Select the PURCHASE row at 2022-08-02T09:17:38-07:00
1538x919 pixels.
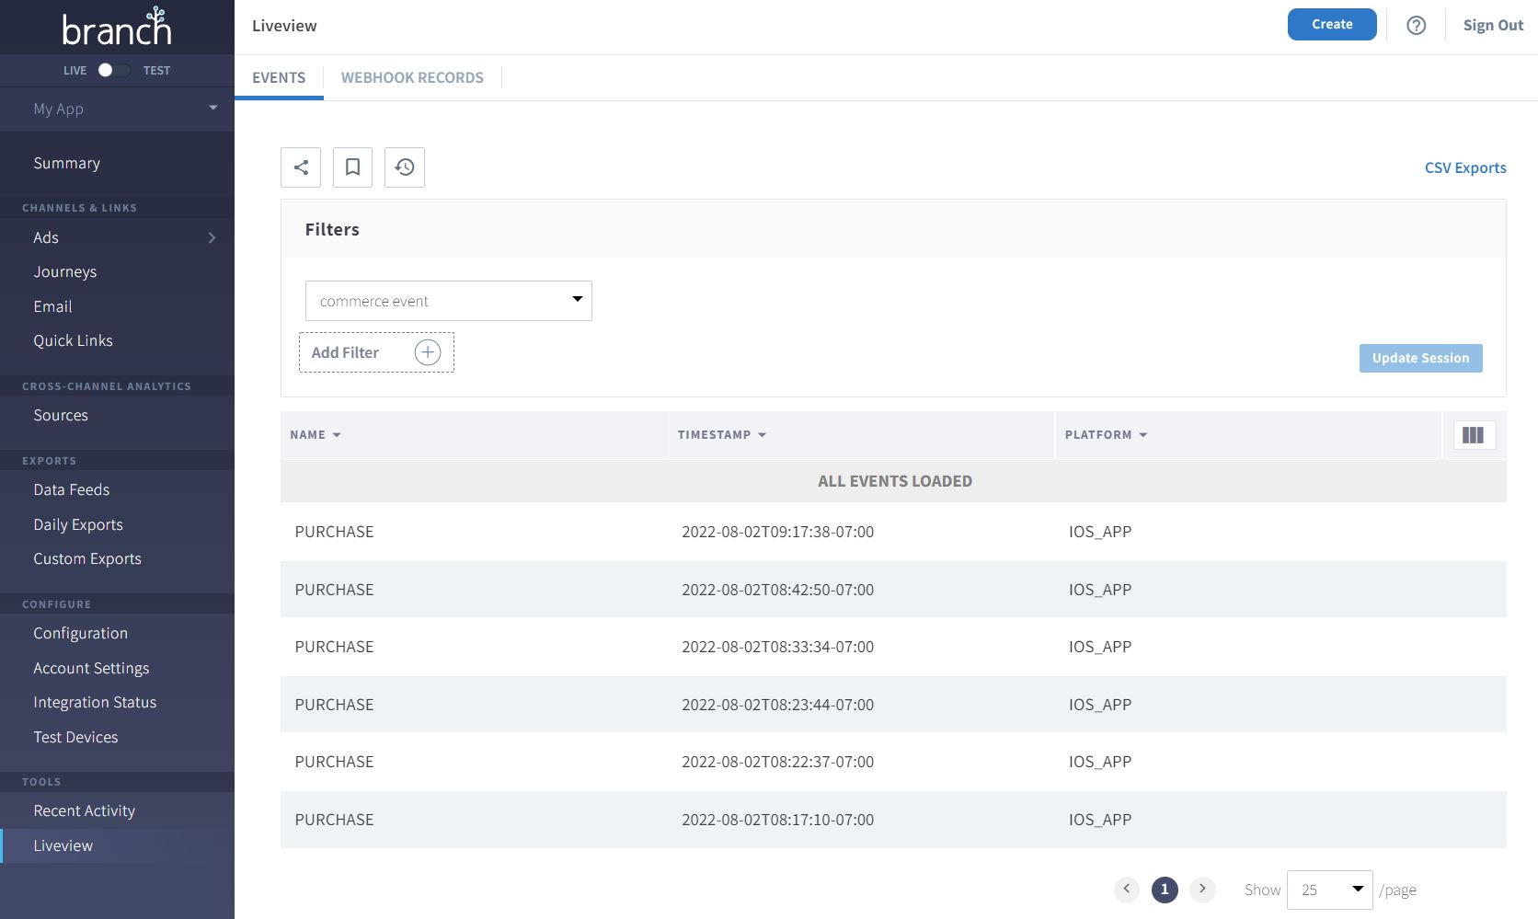coord(893,532)
